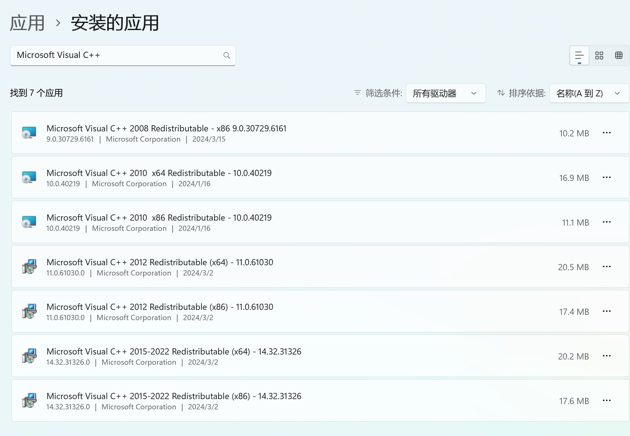Click the Visual C++ 2012 (x64) installer icon
Viewport: 630px width, 436px height.
pyautogui.click(x=29, y=266)
